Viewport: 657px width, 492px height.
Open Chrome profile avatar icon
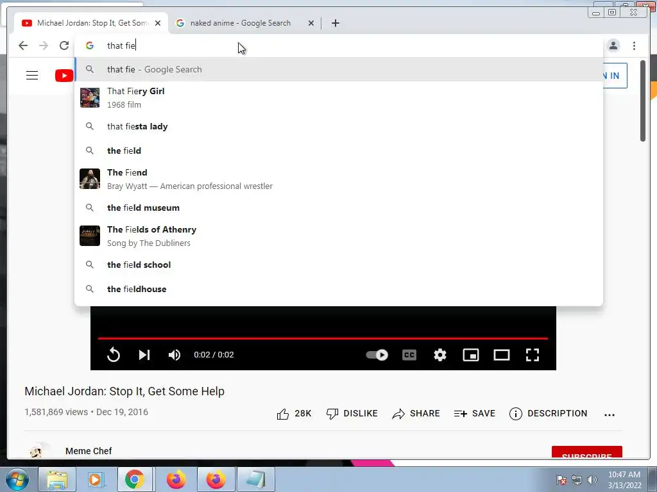pyautogui.click(x=613, y=45)
